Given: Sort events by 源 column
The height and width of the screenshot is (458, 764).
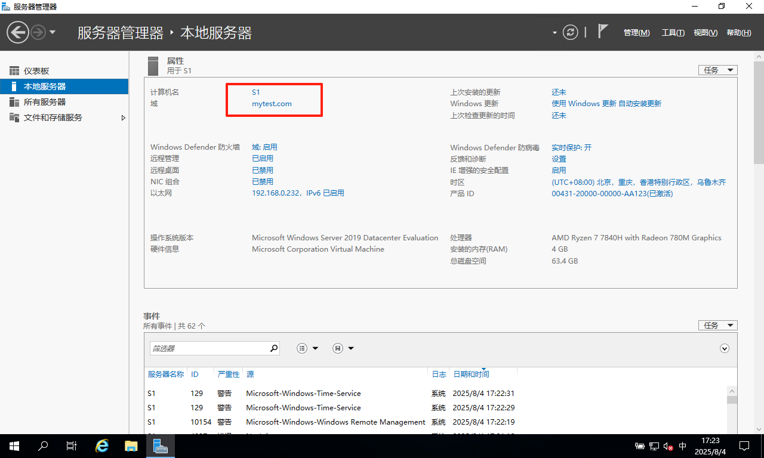Looking at the screenshot, I should (250, 375).
